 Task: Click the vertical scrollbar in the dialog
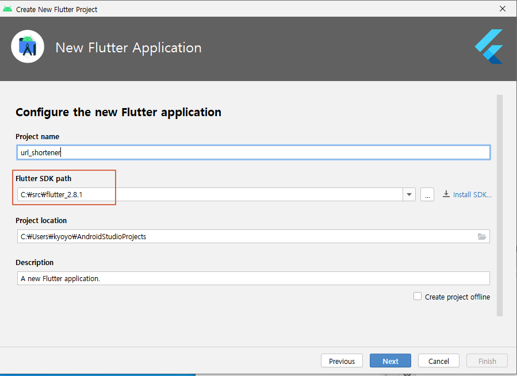coord(500,205)
